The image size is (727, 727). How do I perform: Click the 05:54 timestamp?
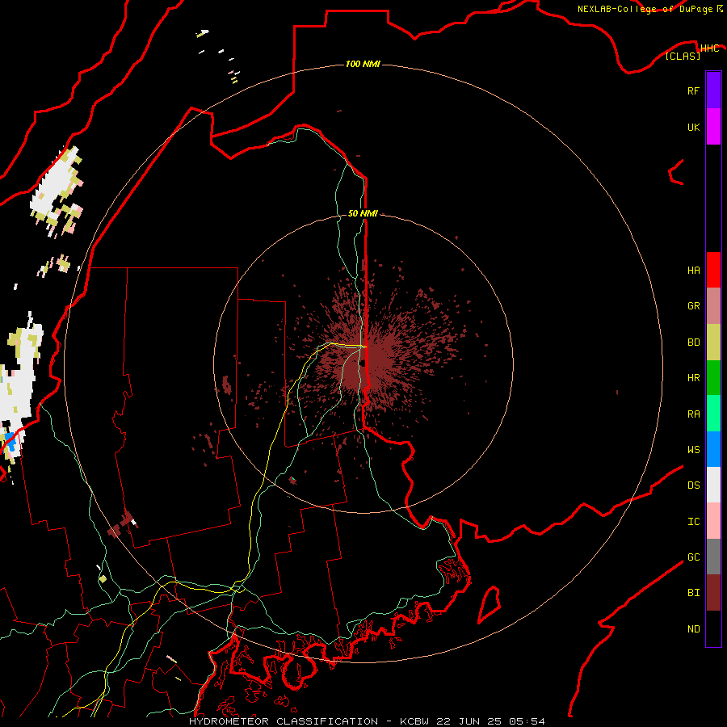527,721
